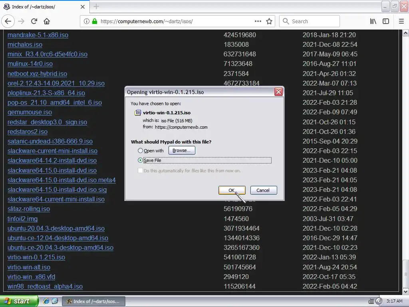This screenshot has width=409, height=307.
Task: Open the Windows start menu
Action: (19, 301)
